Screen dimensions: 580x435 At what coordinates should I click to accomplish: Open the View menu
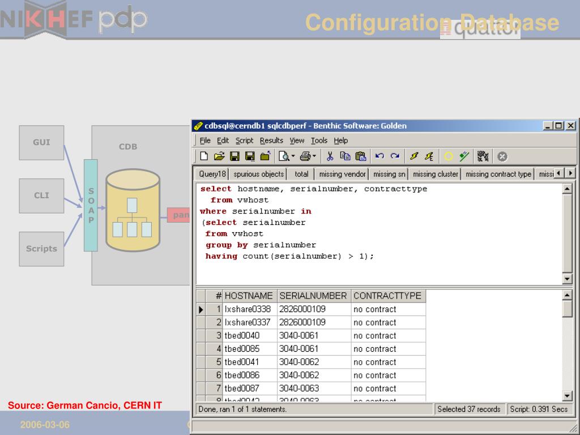(297, 140)
